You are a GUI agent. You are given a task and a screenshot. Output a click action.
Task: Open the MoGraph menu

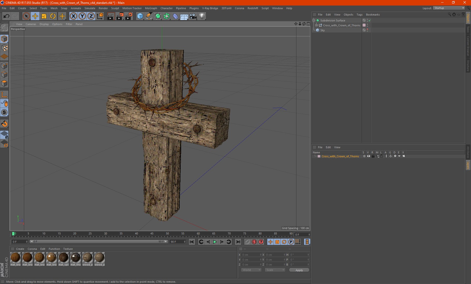click(x=151, y=8)
